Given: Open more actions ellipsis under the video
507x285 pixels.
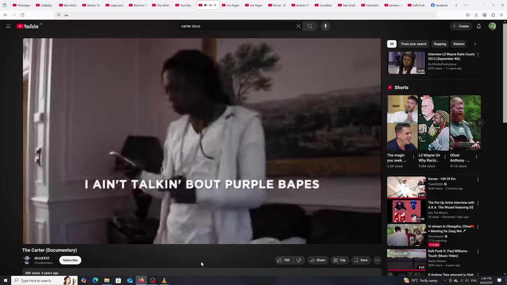Looking at the screenshot, I should (377, 260).
